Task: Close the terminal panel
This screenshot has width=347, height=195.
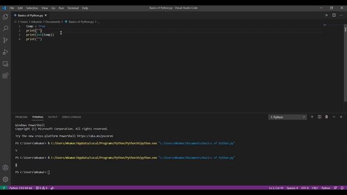Action: click(341, 117)
